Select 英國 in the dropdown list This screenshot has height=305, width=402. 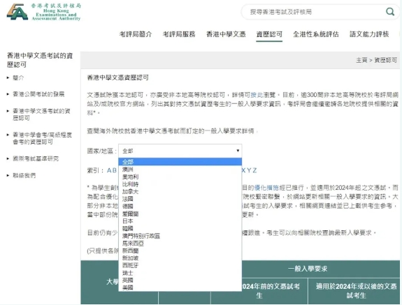pos(180,280)
